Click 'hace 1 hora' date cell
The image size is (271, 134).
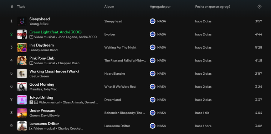coord(203,126)
